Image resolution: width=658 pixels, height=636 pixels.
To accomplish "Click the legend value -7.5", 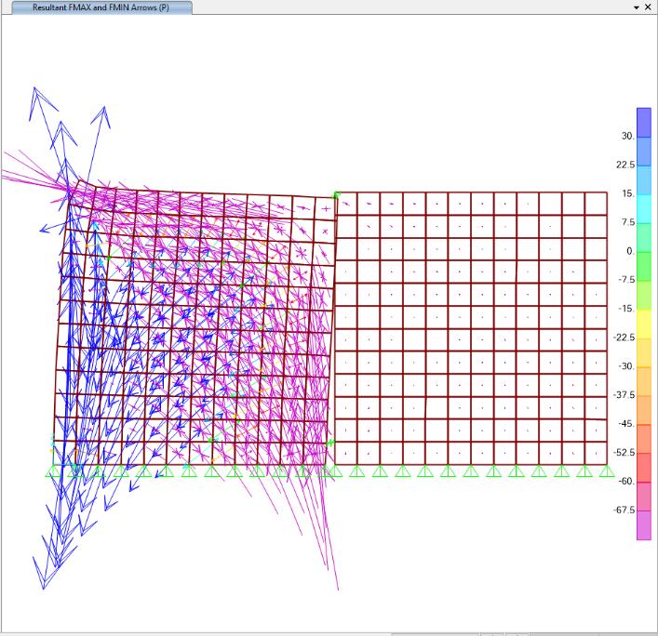I will point(626,280).
